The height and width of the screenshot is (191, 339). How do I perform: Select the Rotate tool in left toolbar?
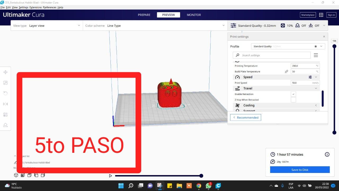[5, 93]
